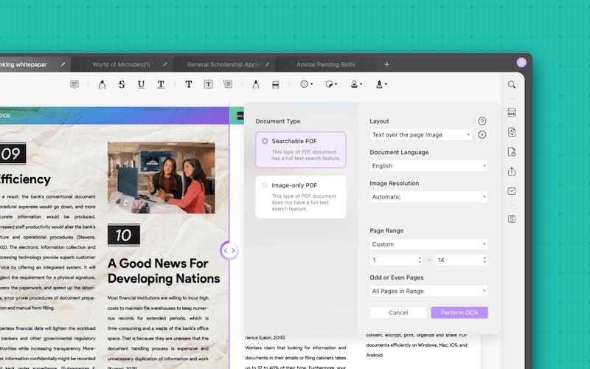Click the share/export icon in sidebar
590x369 pixels.
512,172
